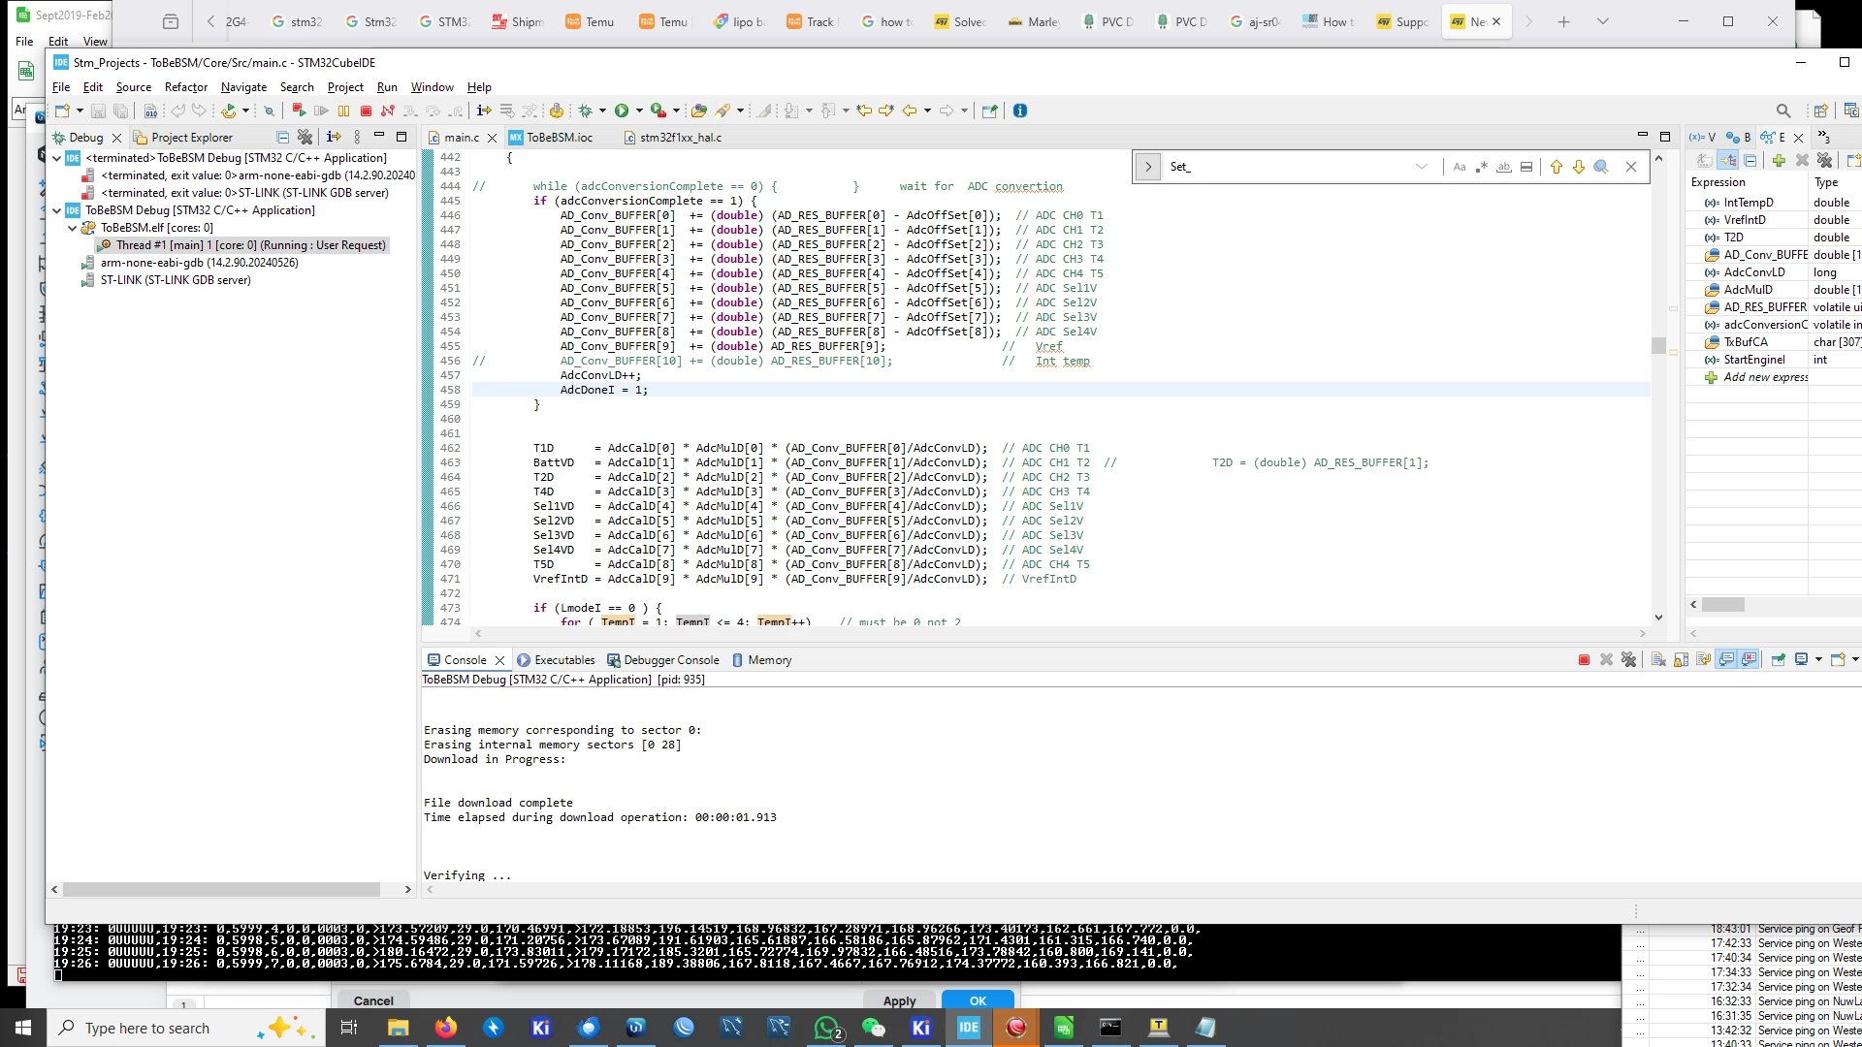Viewport: 1862px width, 1047px height.
Task: Open the Refactor menu
Action: click(186, 87)
